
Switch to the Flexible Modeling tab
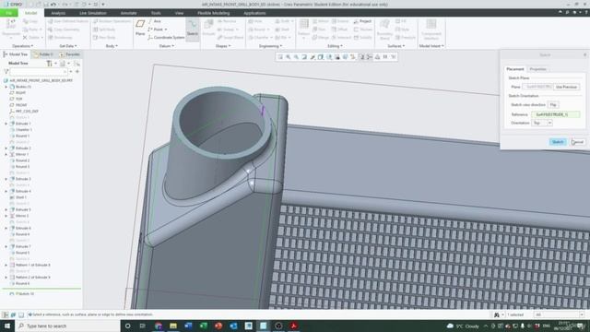(213, 13)
